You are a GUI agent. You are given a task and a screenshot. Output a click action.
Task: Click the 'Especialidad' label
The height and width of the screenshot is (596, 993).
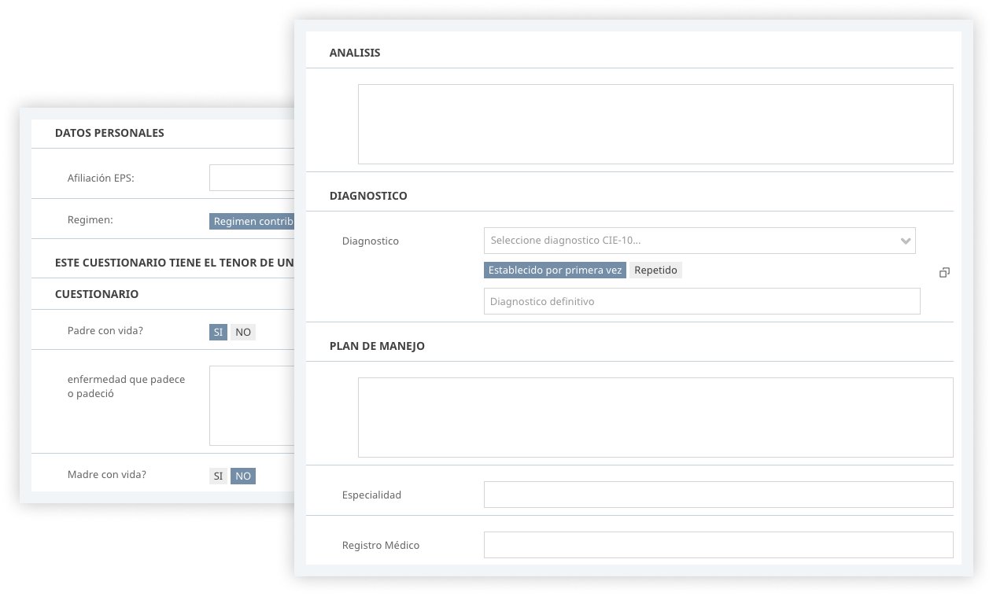(x=371, y=495)
